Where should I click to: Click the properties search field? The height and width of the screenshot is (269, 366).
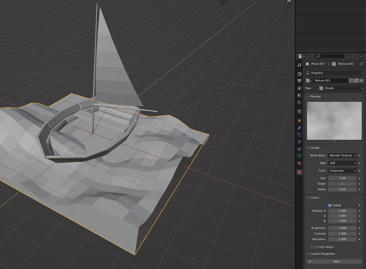(x=330, y=56)
